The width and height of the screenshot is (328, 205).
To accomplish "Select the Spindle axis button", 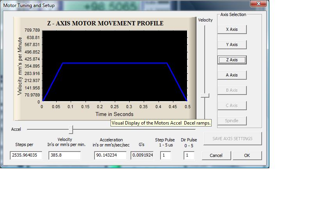I will [232, 121].
